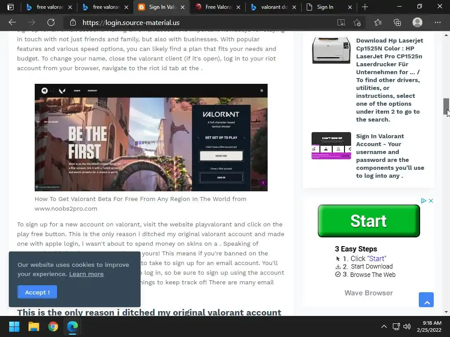
Task: Open Collections panel
Action: (397, 23)
